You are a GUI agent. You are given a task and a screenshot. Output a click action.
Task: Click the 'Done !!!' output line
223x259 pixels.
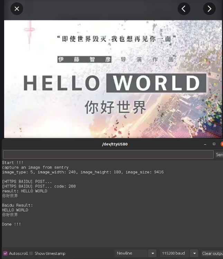(x=11, y=224)
